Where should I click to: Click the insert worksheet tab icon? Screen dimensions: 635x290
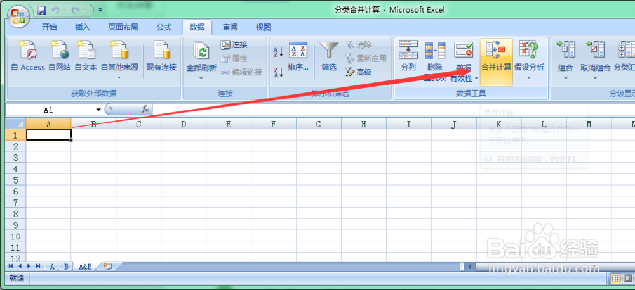(x=107, y=267)
